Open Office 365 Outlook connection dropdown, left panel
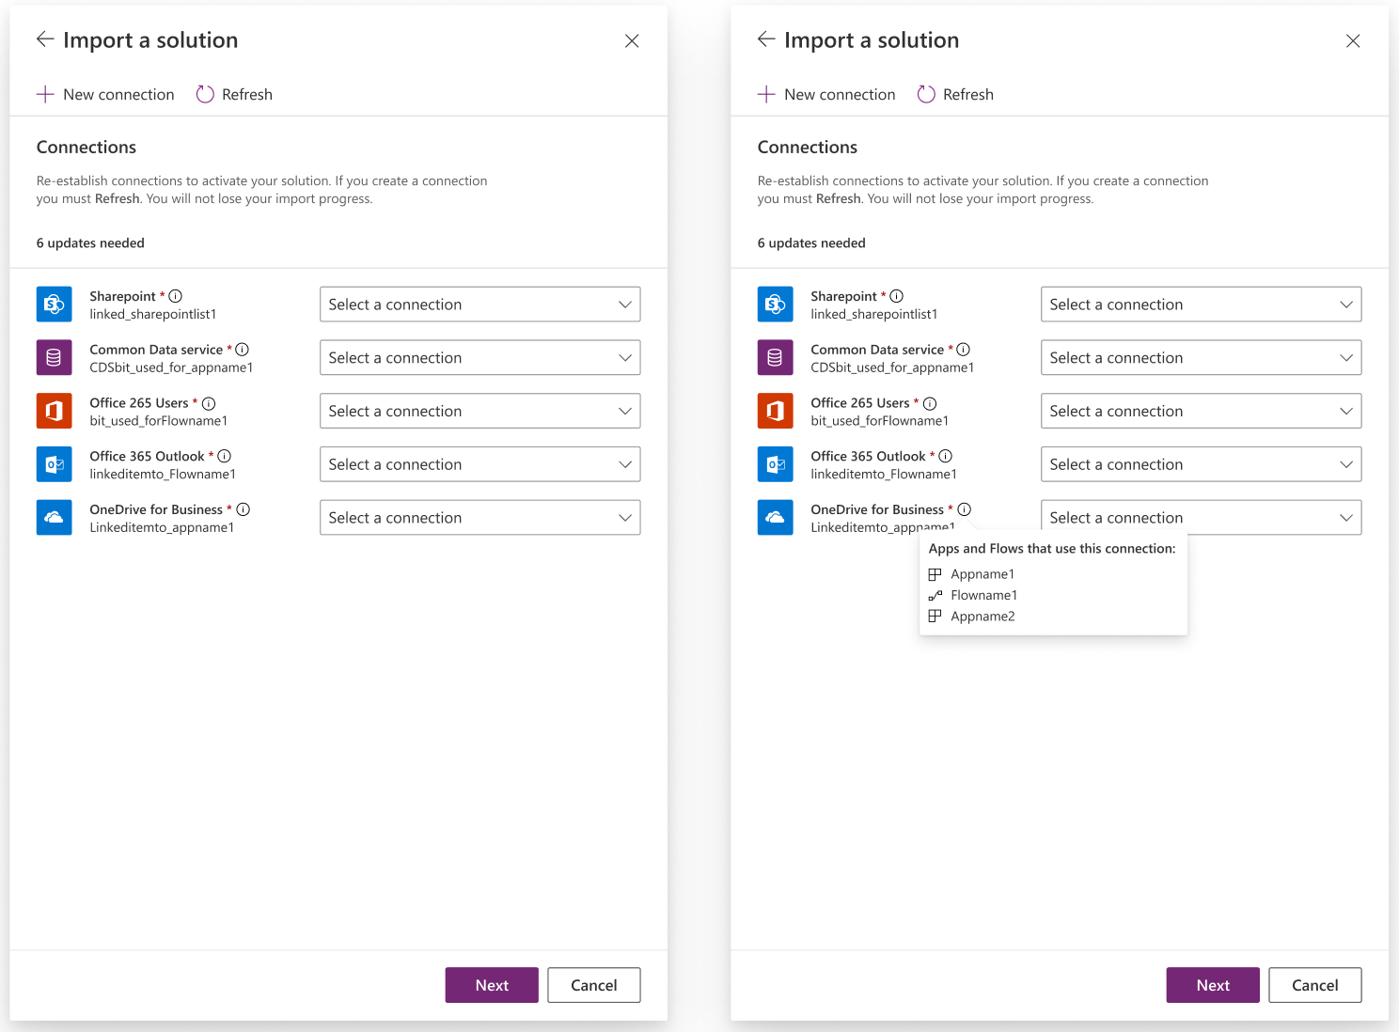The image size is (1399, 1032). [480, 464]
